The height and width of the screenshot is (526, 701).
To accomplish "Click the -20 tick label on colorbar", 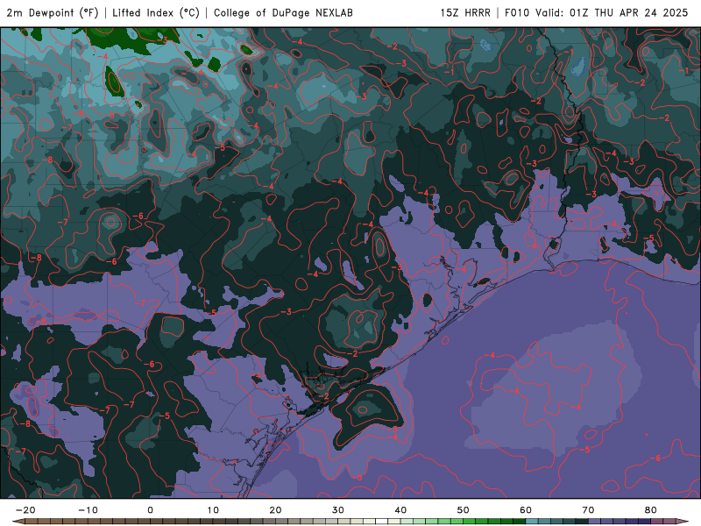I will tap(25, 510).
